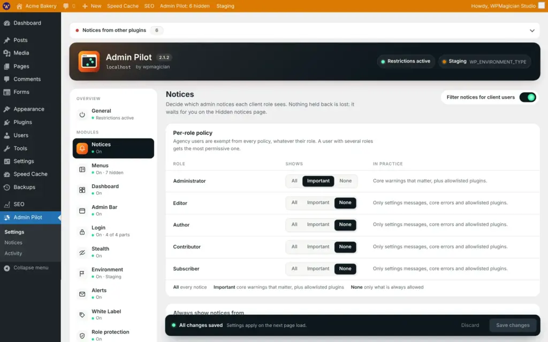Click the Media icon in sidebar

[7, 53]
